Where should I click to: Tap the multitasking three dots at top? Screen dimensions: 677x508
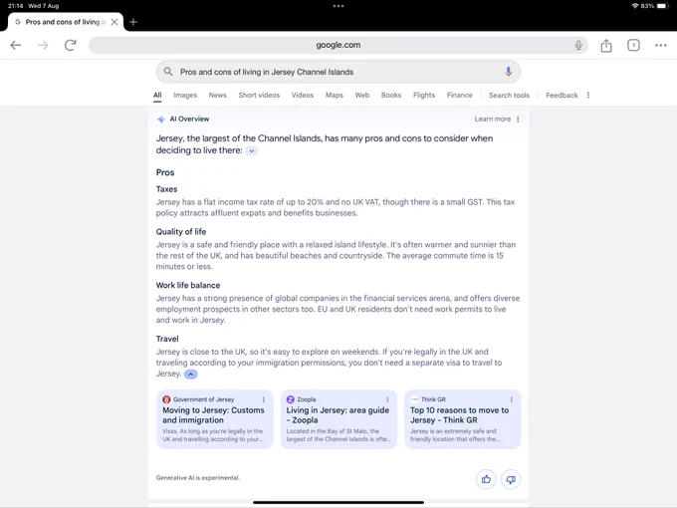tap(338, 6)
